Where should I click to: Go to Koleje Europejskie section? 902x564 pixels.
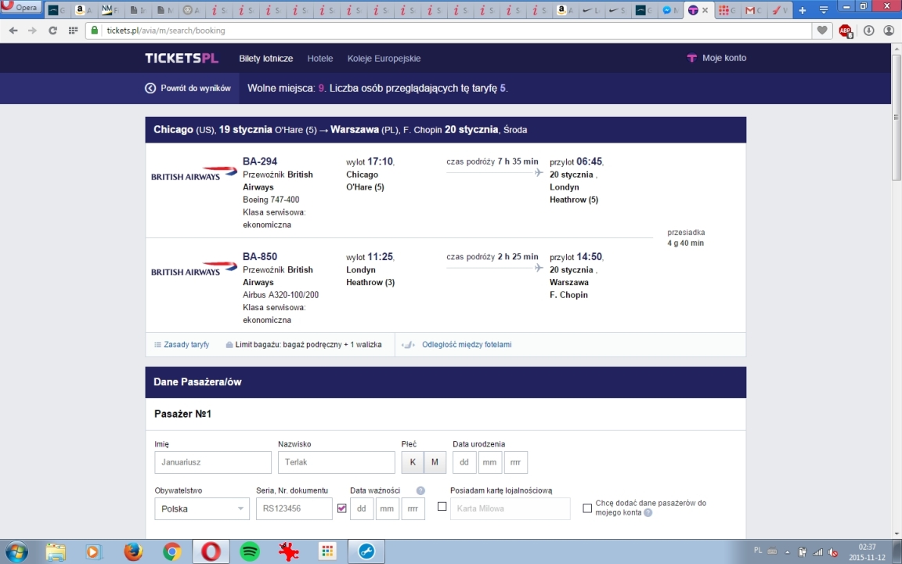384,58
